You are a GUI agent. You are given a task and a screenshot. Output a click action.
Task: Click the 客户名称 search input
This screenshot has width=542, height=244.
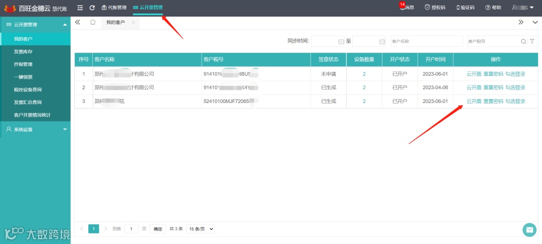pos(427,41)
